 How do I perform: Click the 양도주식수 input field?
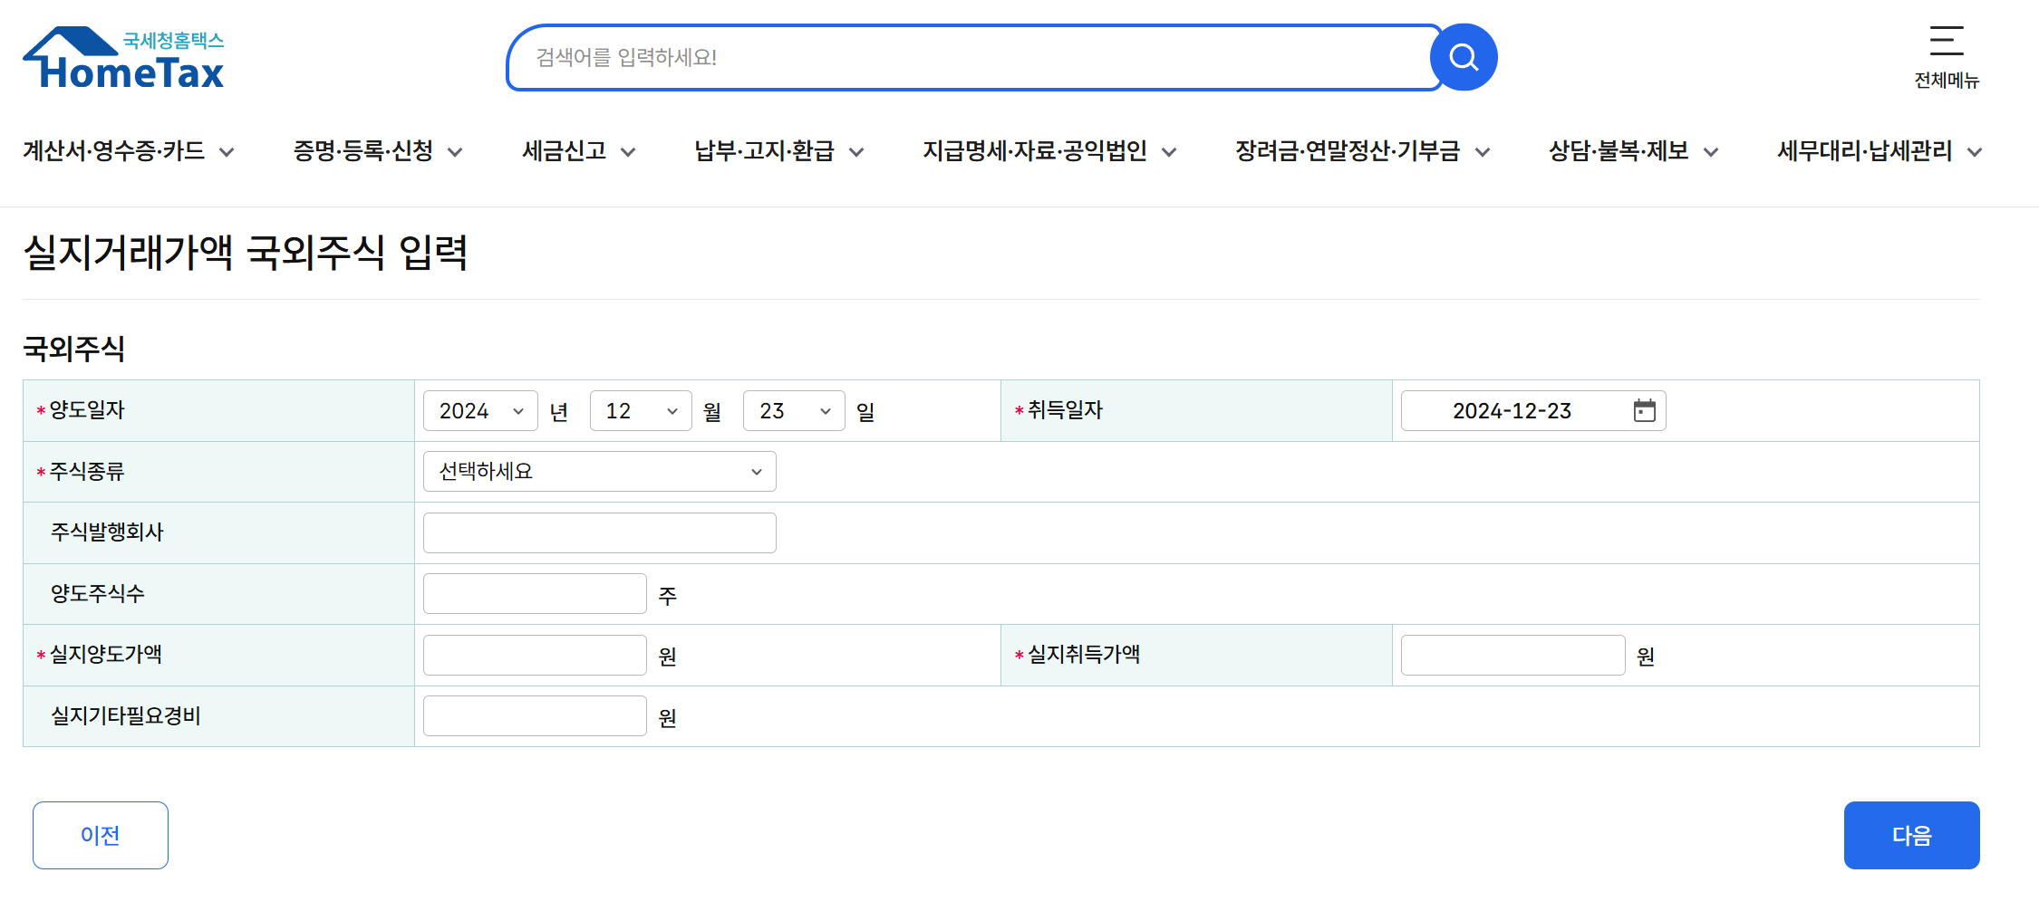pyautogui.click(x=534, y=593)
